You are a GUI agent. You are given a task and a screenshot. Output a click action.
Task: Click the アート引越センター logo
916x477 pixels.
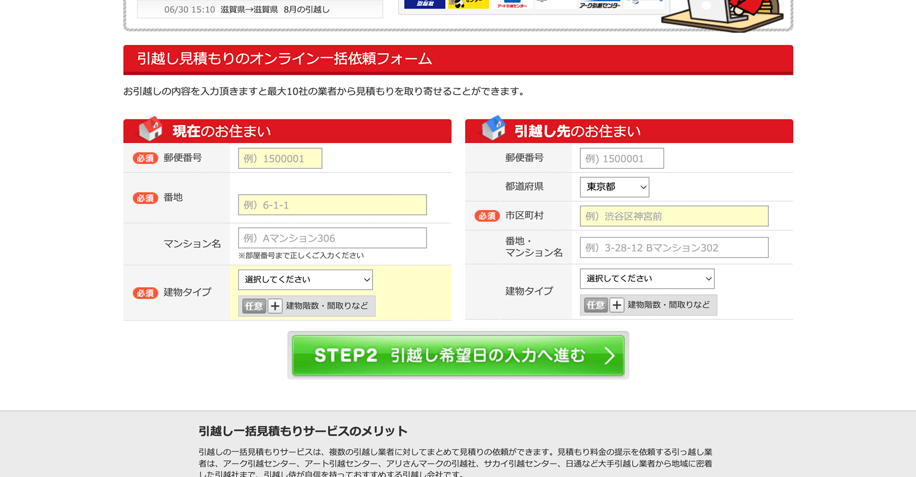tap(511, 5)
